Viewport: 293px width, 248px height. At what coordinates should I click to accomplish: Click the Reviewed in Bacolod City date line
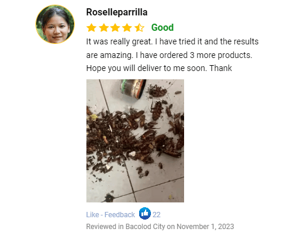(x=160, y=227)
